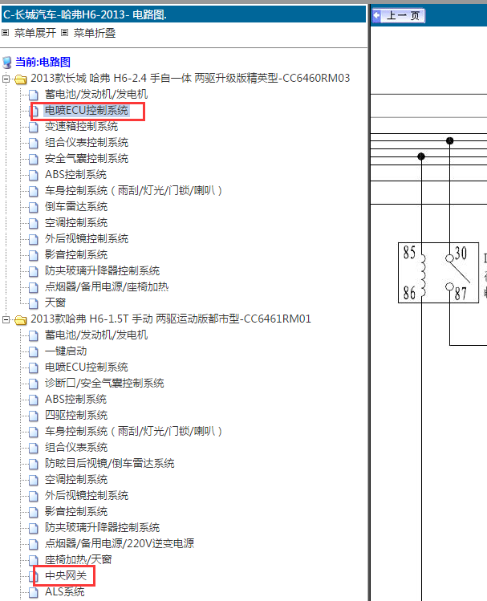Open 影音控制系统 under H6-1.5T
The image size is (487, 601).
click(76, 512)
